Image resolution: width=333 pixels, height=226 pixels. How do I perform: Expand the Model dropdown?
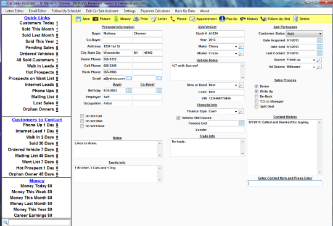click(236, 53)
